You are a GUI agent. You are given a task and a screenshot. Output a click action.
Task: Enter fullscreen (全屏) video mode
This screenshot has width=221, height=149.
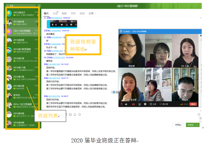tap(153, 104)
